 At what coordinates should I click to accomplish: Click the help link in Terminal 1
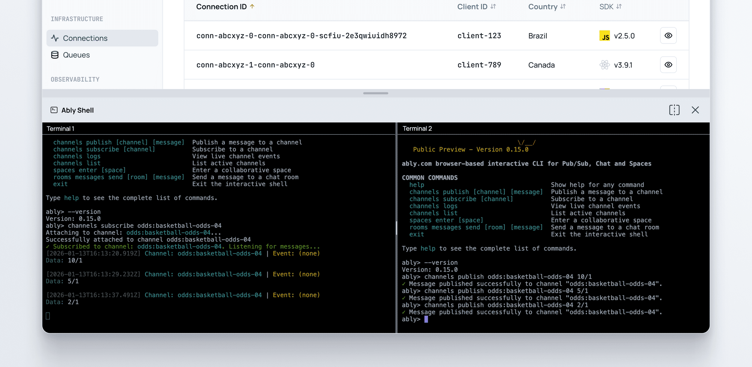tap(71, 198)
